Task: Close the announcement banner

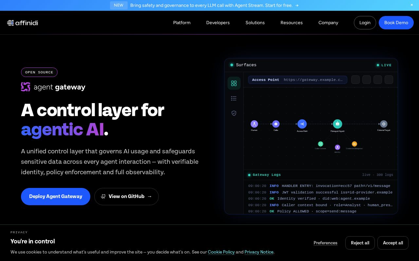Action: click(x=412, y=5)
